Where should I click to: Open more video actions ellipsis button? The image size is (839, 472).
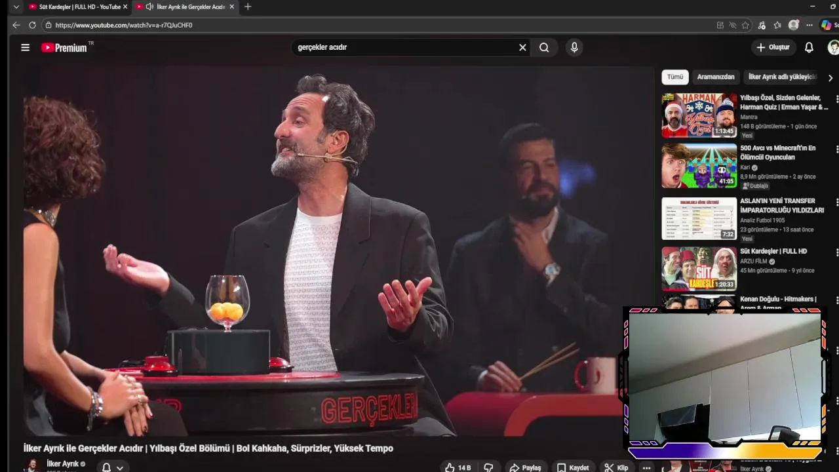click(646, 467)
